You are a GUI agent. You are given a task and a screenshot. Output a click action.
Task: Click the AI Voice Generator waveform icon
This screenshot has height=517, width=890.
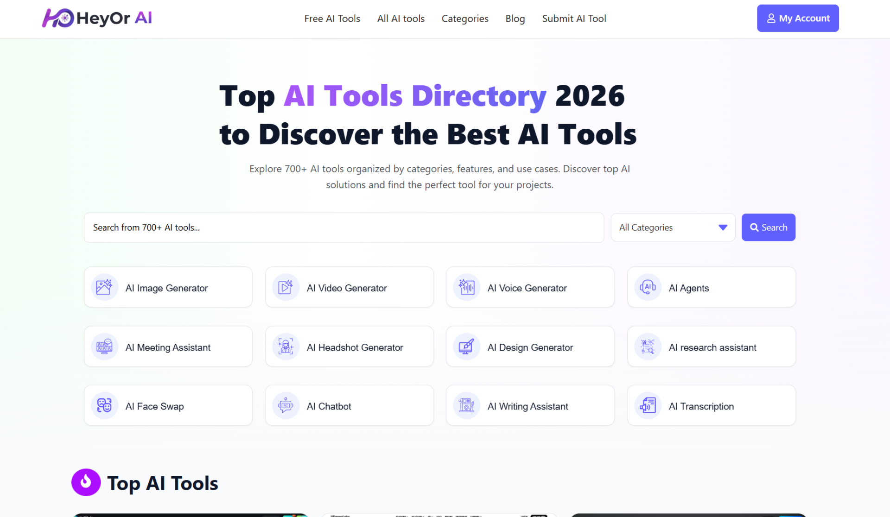click(x=466, y=287)
